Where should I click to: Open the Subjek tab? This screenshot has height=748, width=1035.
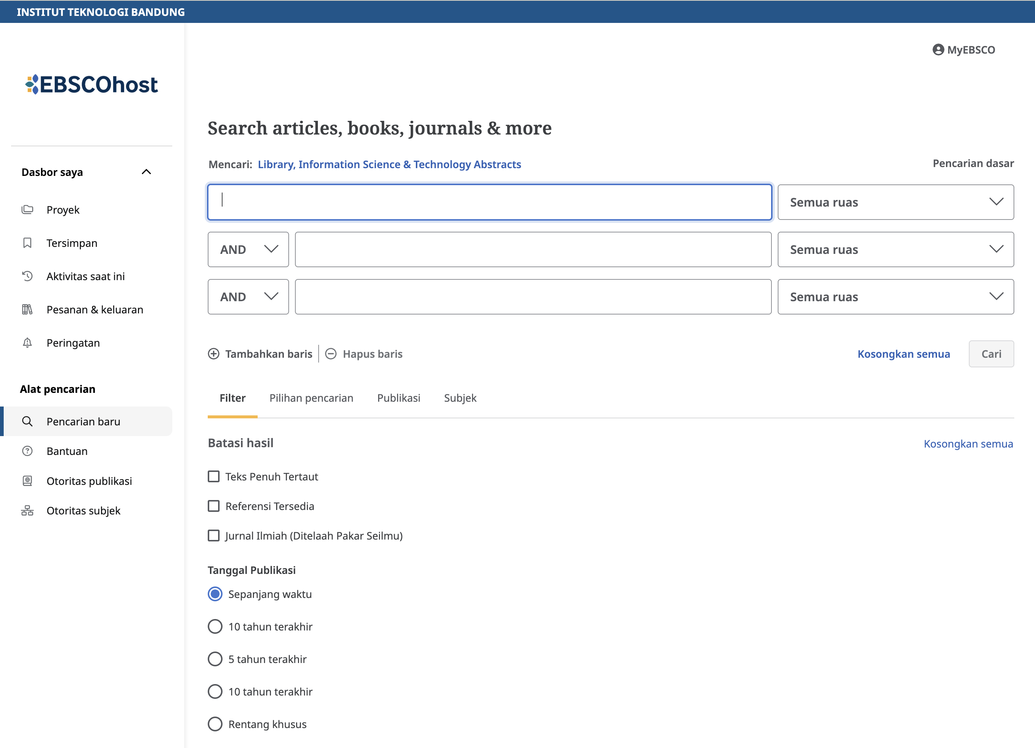[x=460, y=398]
